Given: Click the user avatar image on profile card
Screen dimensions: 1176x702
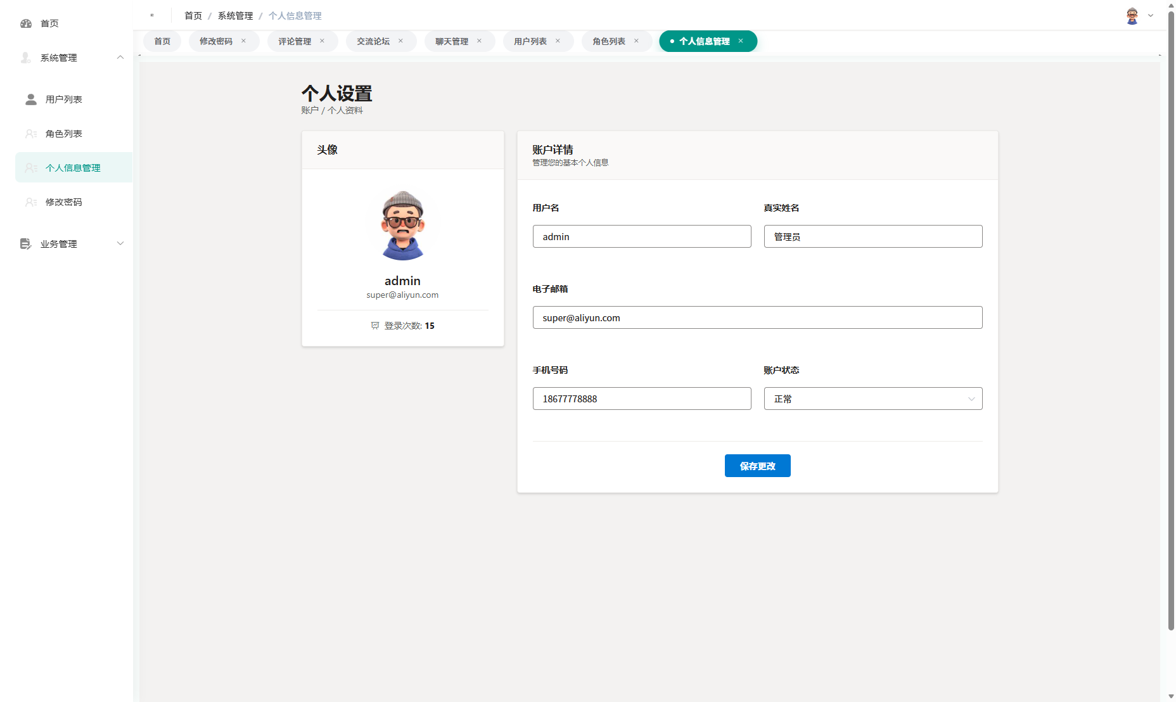Looking at the screenshot, I should coord(403,224).
